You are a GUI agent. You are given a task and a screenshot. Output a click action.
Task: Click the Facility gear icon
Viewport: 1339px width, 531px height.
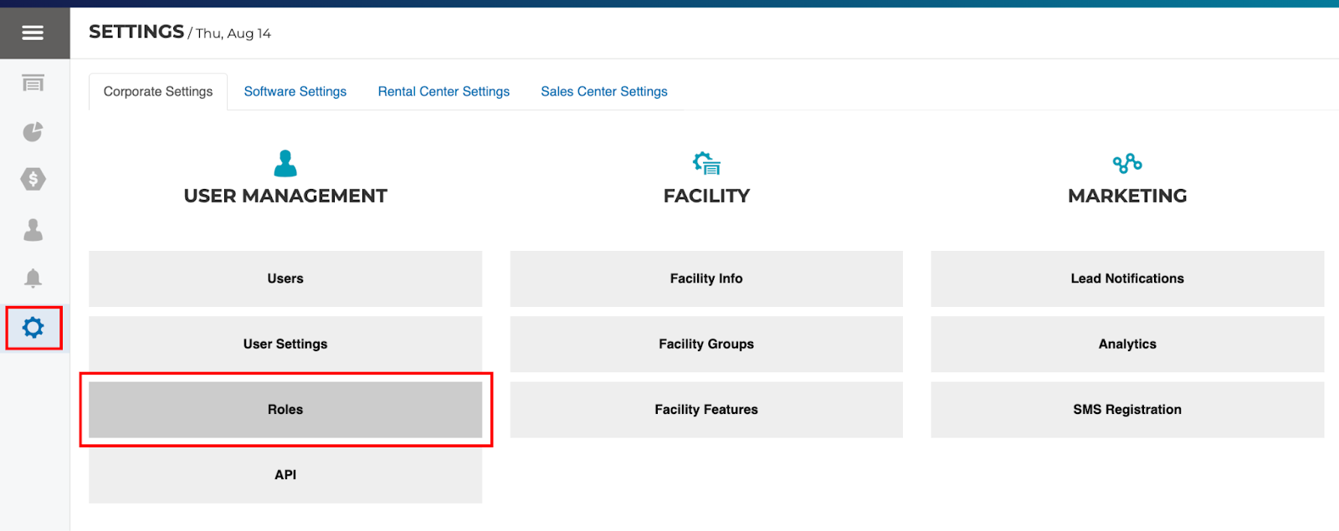[706, 163]
